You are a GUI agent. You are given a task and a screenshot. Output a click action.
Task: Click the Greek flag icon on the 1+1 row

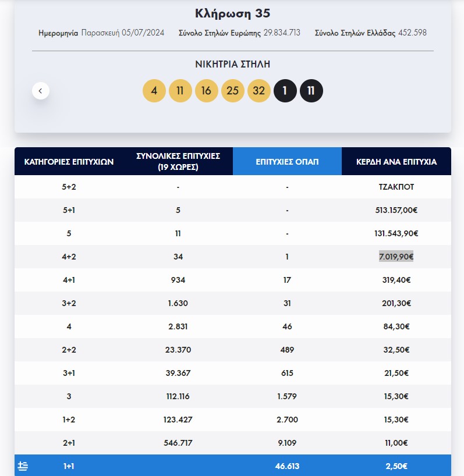(x=23, y=466)
